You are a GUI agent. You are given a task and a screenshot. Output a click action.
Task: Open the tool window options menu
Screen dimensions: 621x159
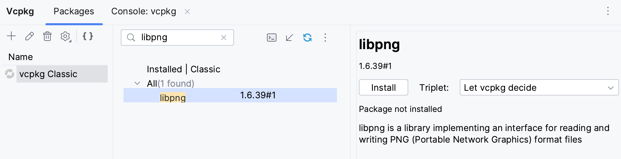tap(608, 11)
